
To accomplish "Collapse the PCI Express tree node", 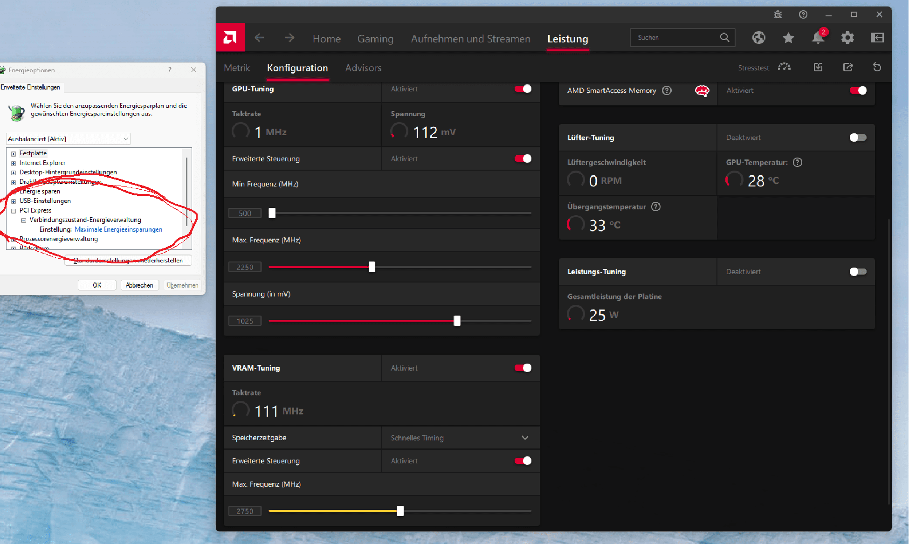I will pyautogui.click(x=14, y=211).
